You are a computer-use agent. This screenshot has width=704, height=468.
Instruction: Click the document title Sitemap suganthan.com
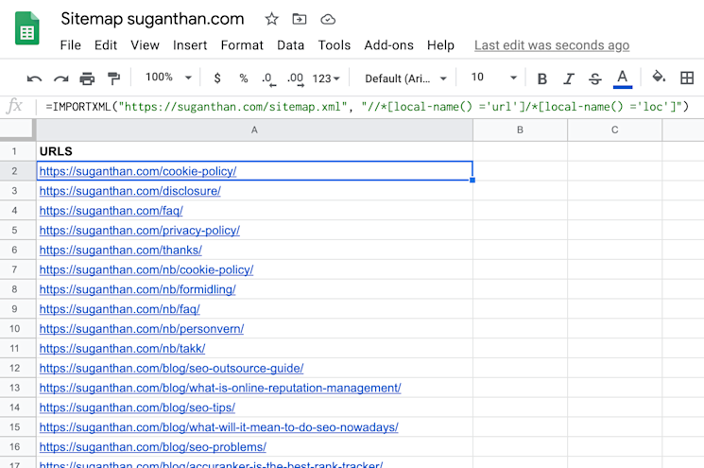point(152,19)
